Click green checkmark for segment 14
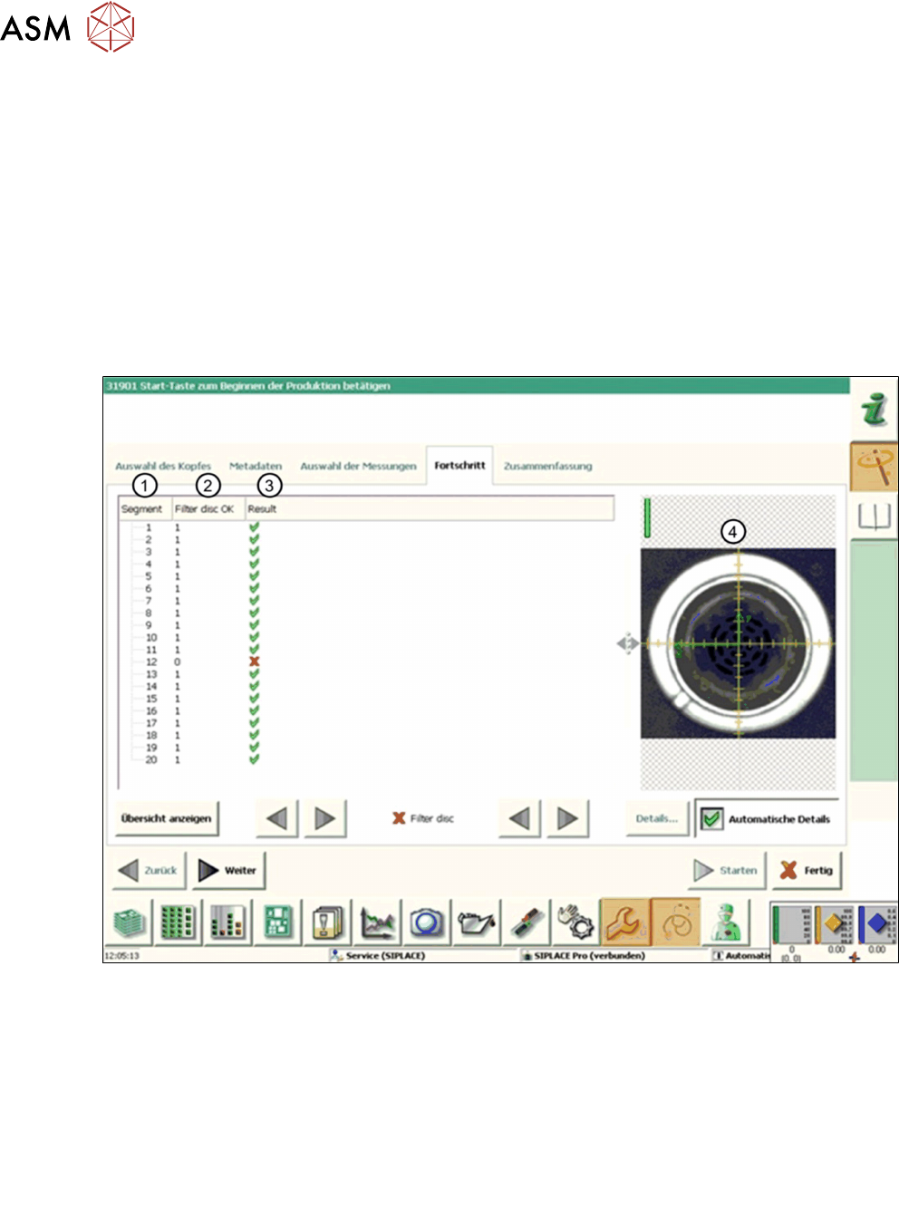This screenshot has height=1217, width=899. 255,686
